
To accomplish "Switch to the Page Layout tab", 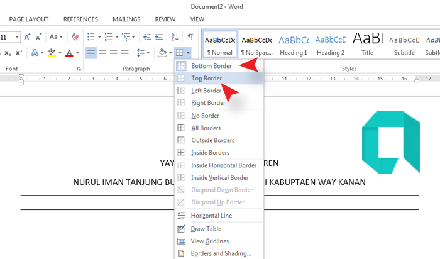I will click(x=29, y=19).
